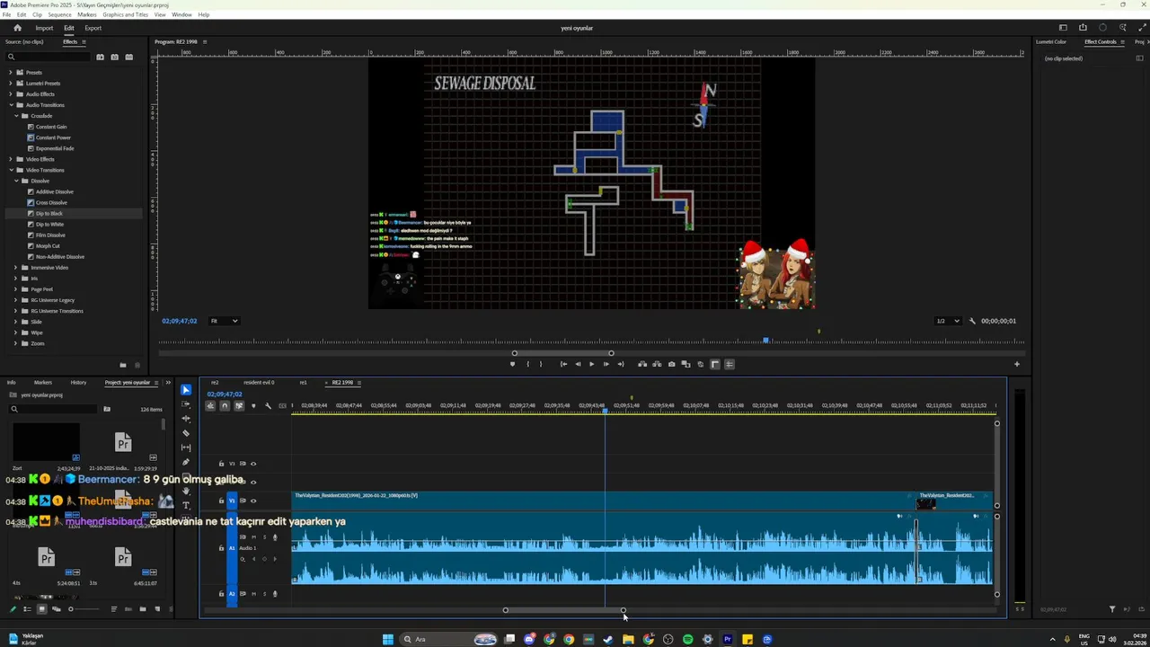Select the Razor tool

coord(186,433)
